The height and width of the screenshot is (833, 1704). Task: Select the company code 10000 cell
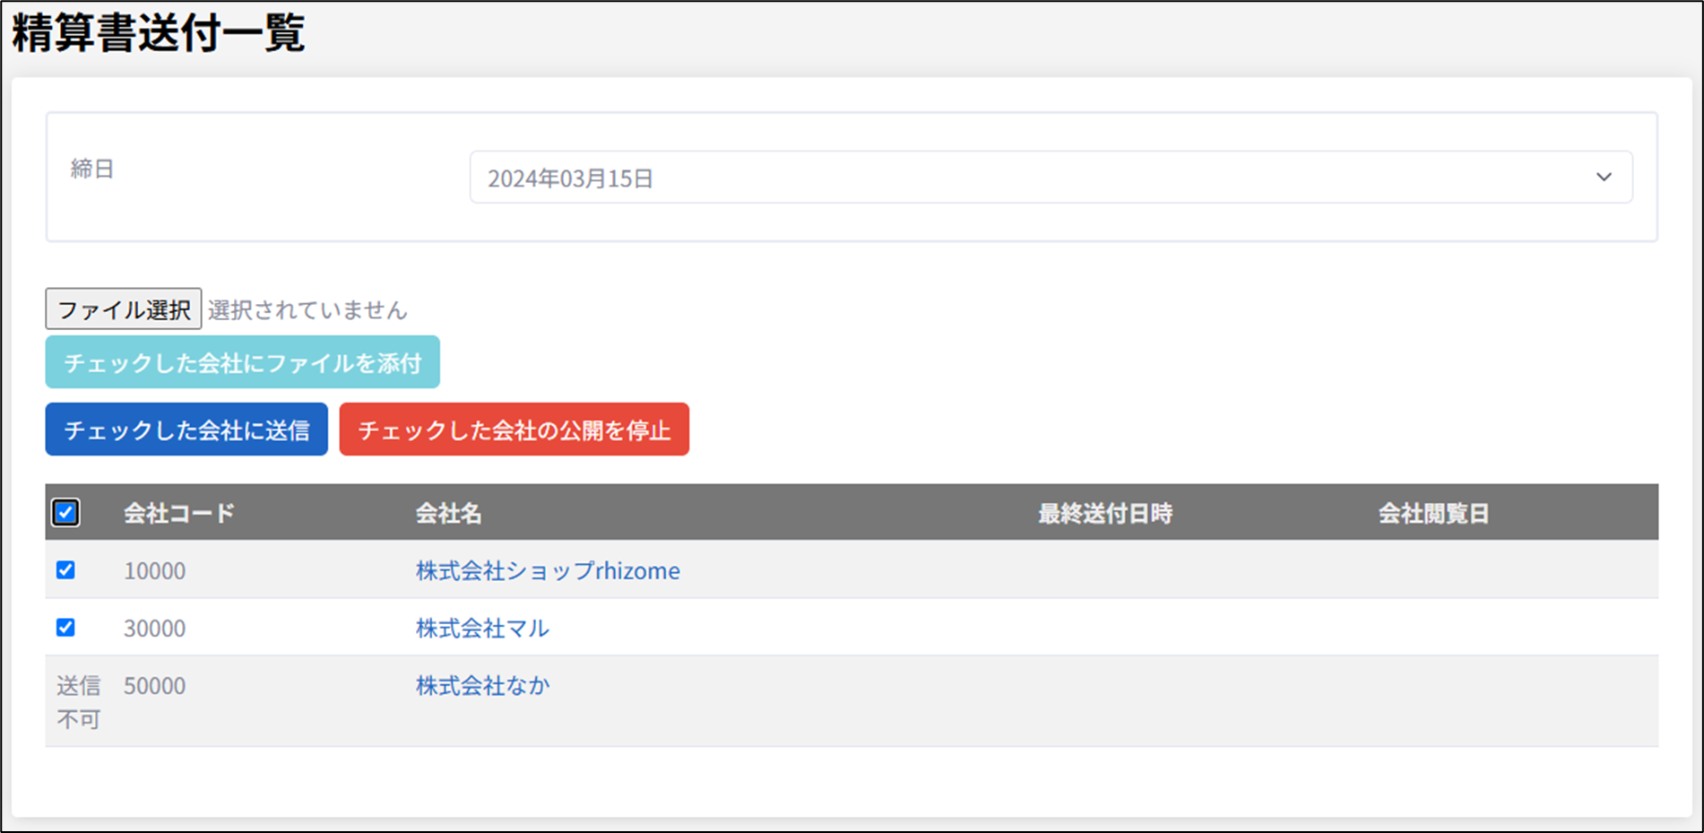154,570
